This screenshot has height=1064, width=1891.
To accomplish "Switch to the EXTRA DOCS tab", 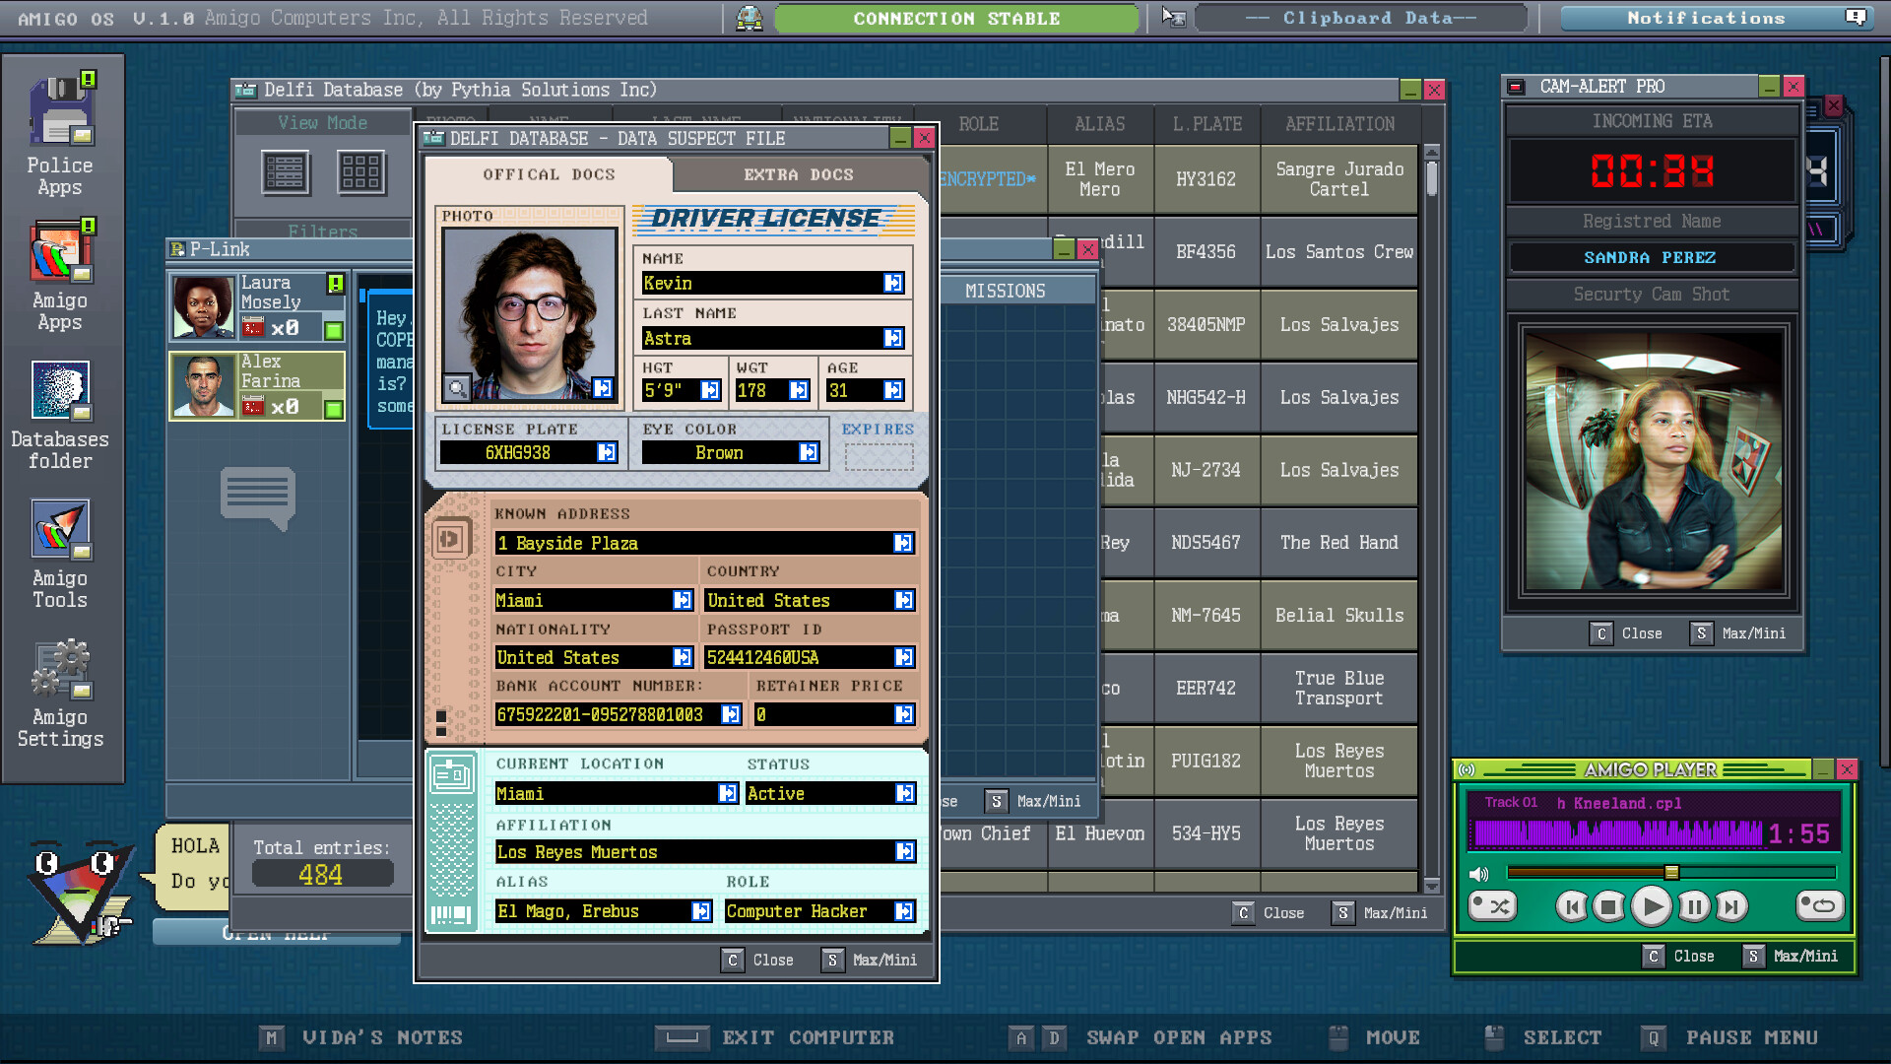I will point(800,174).
